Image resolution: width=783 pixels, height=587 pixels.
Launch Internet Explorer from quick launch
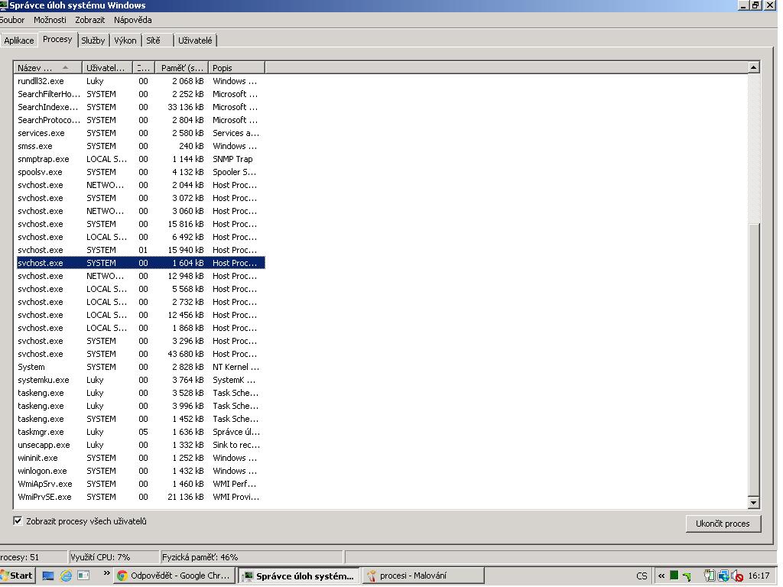click(66, 576)
